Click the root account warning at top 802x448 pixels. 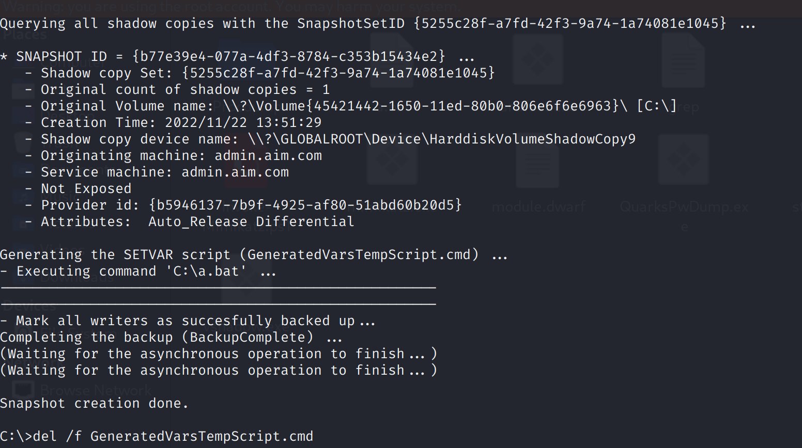point(231,7)
